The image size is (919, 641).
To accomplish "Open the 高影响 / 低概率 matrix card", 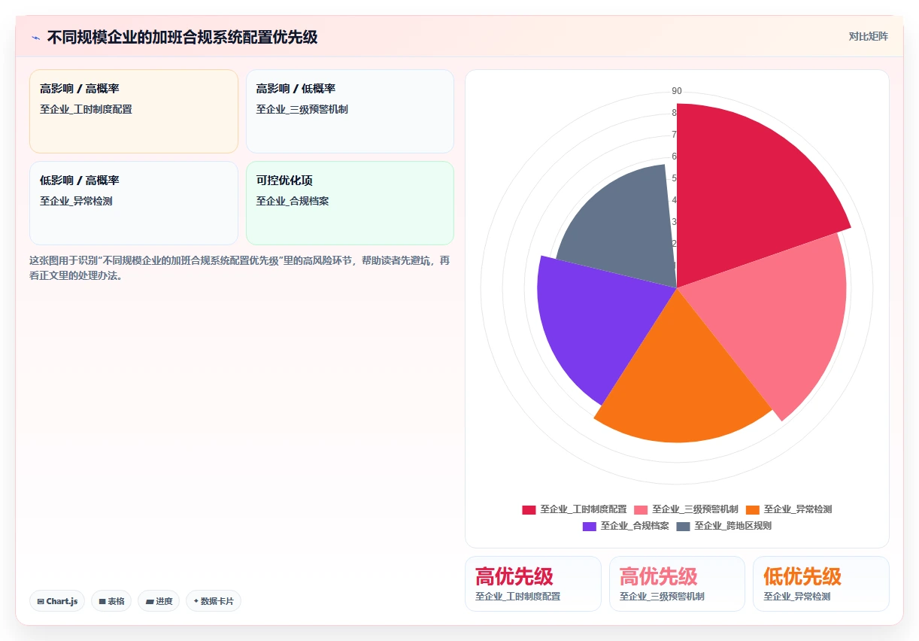I will [350, 111].
